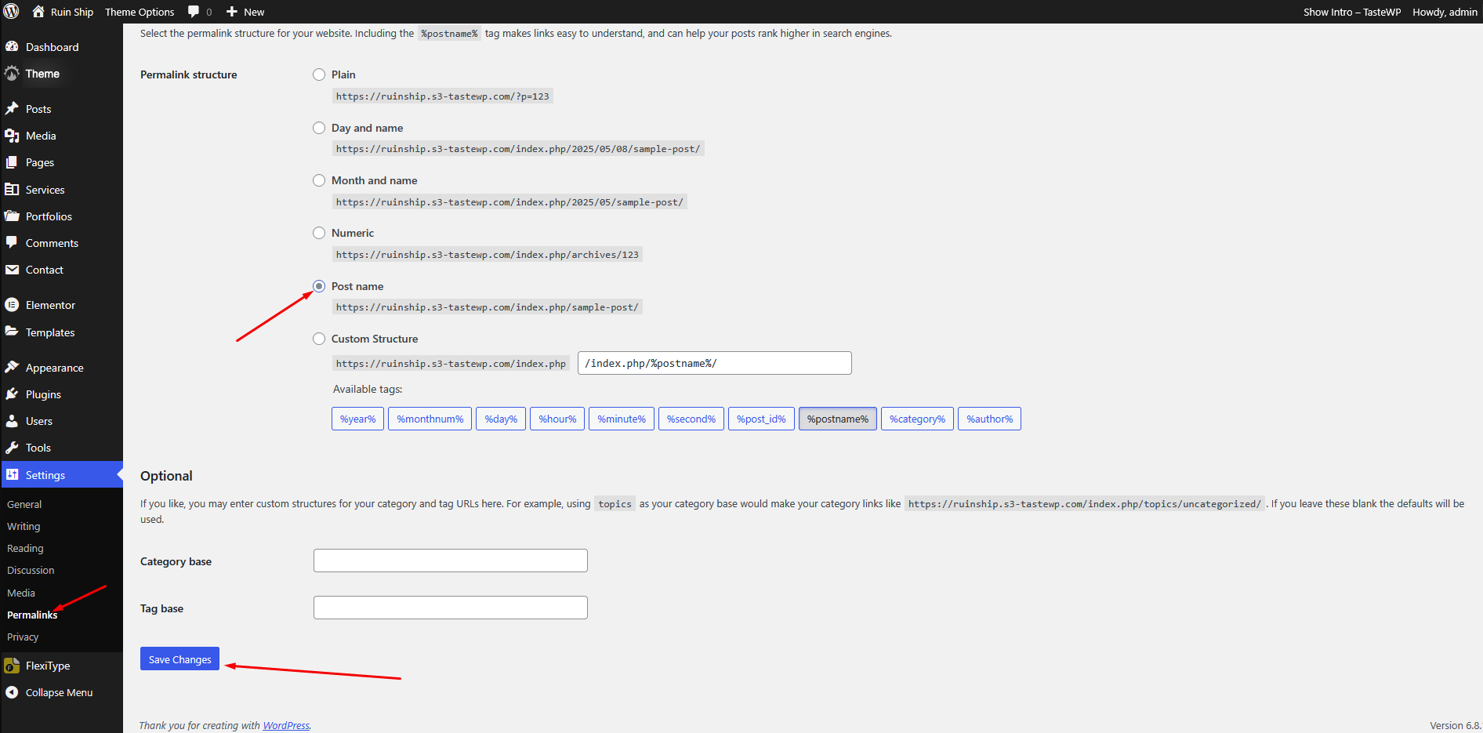Open the Media settings submenu item
1483x733 pixels.
tap(21, 593)
